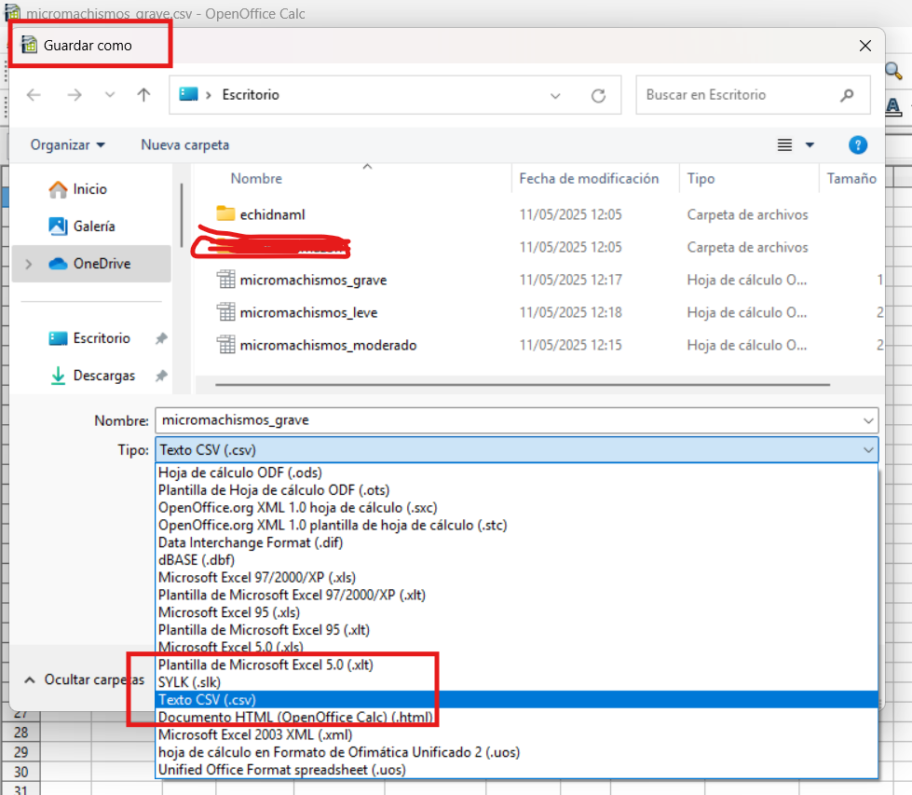Choose Microsoft Excel 2003 XML (.xml)
Image resolution: width=912 pixels, height=795 pixels.
[x=516, y=734]
